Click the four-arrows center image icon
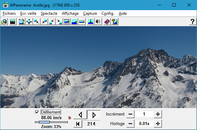The width and height of the screenshot is (197, 130). 29,22
